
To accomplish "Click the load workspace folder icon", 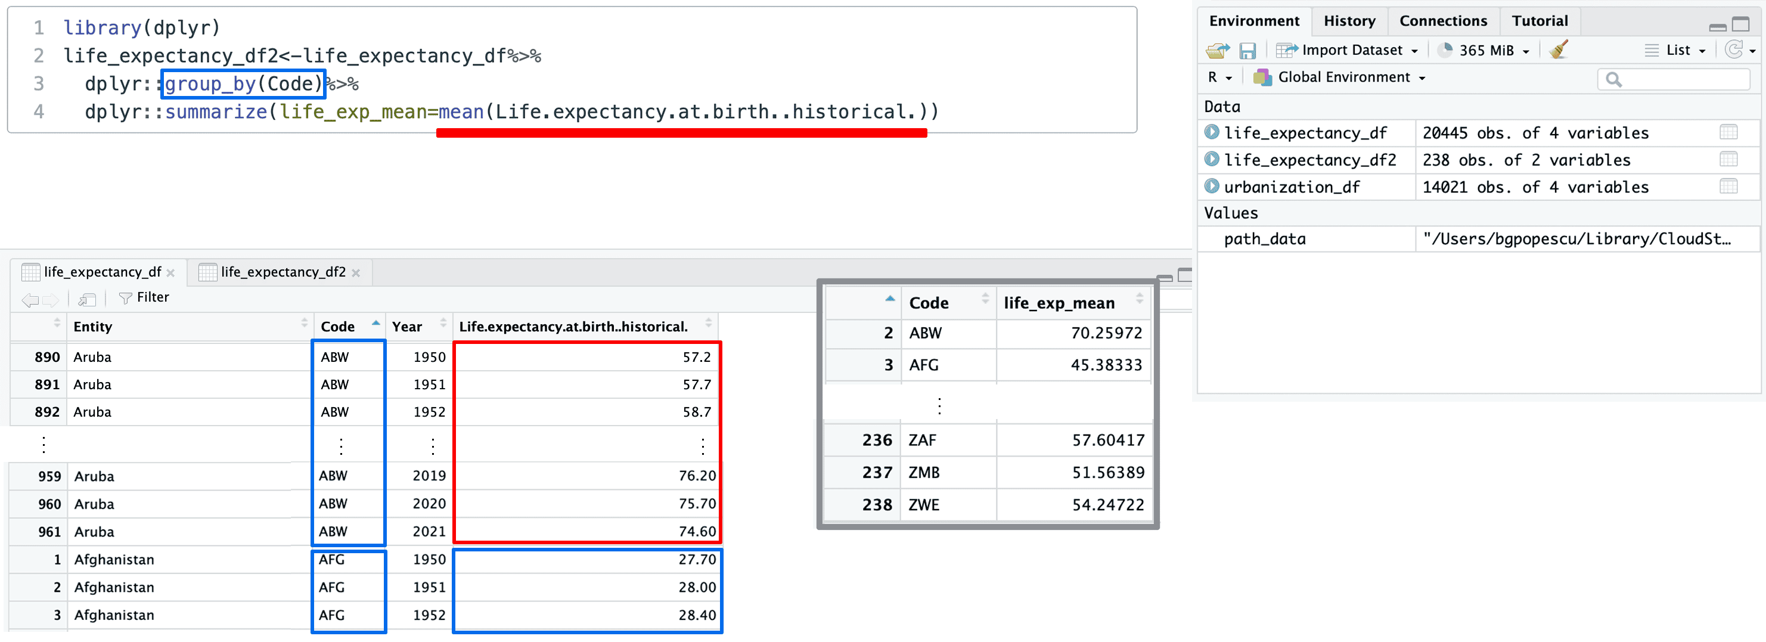I will (1218, 51).
